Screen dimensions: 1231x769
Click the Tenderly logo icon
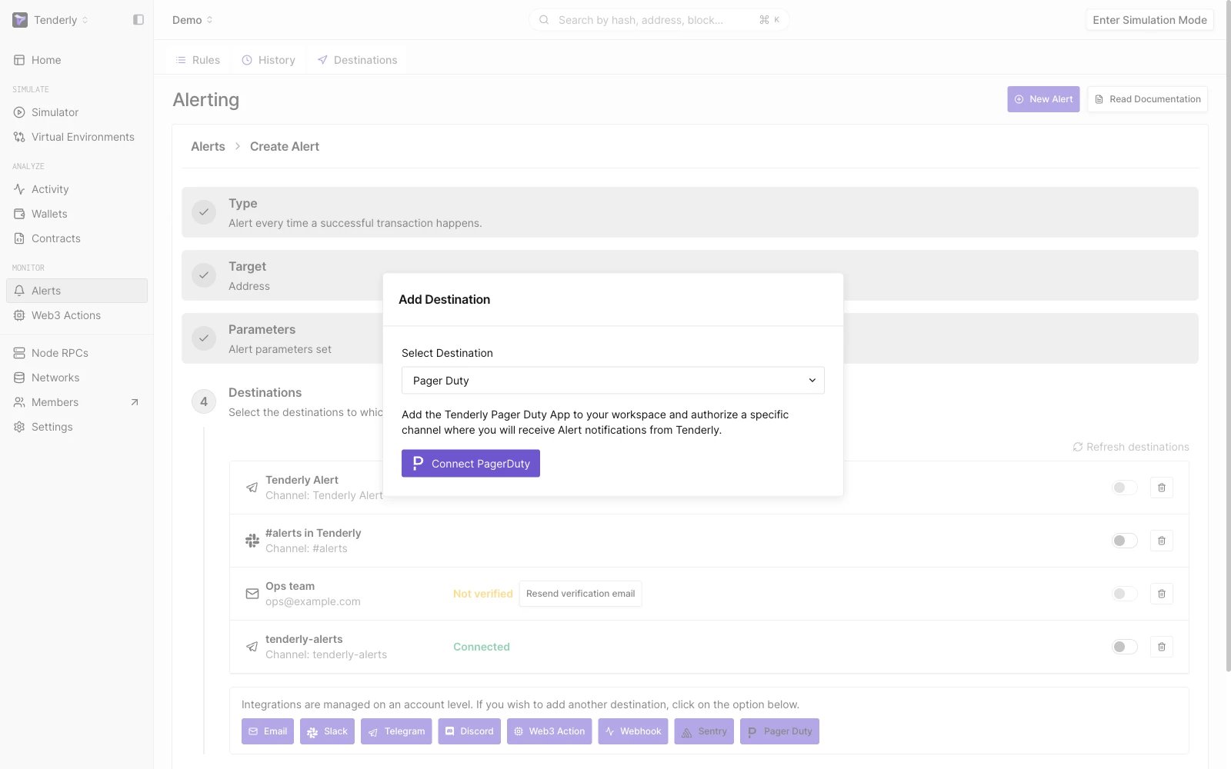pyautogui.click(x=20, y=20)
